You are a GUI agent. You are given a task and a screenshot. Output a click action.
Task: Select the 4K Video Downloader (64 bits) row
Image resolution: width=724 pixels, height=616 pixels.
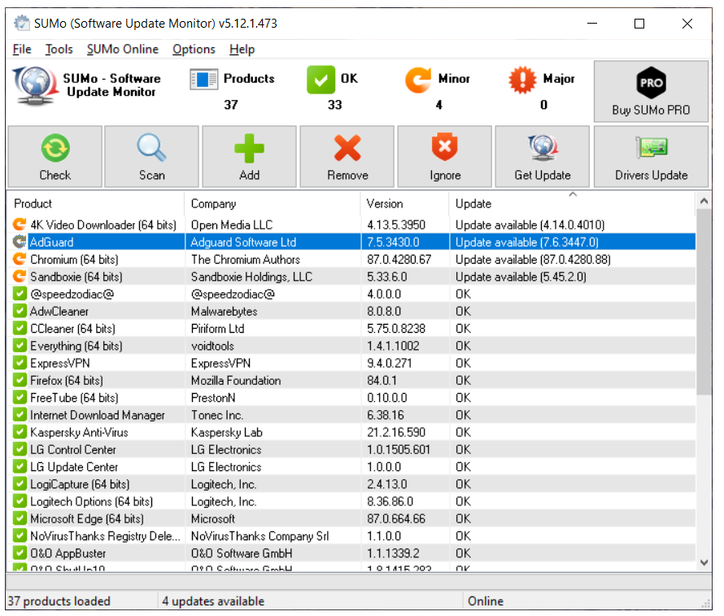(x=352, y=225)
